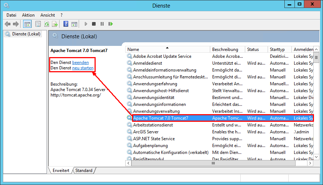Click the vertical scrollbar thumb
323x185 pixels.
pyautogui.click(x=317, y=57)
